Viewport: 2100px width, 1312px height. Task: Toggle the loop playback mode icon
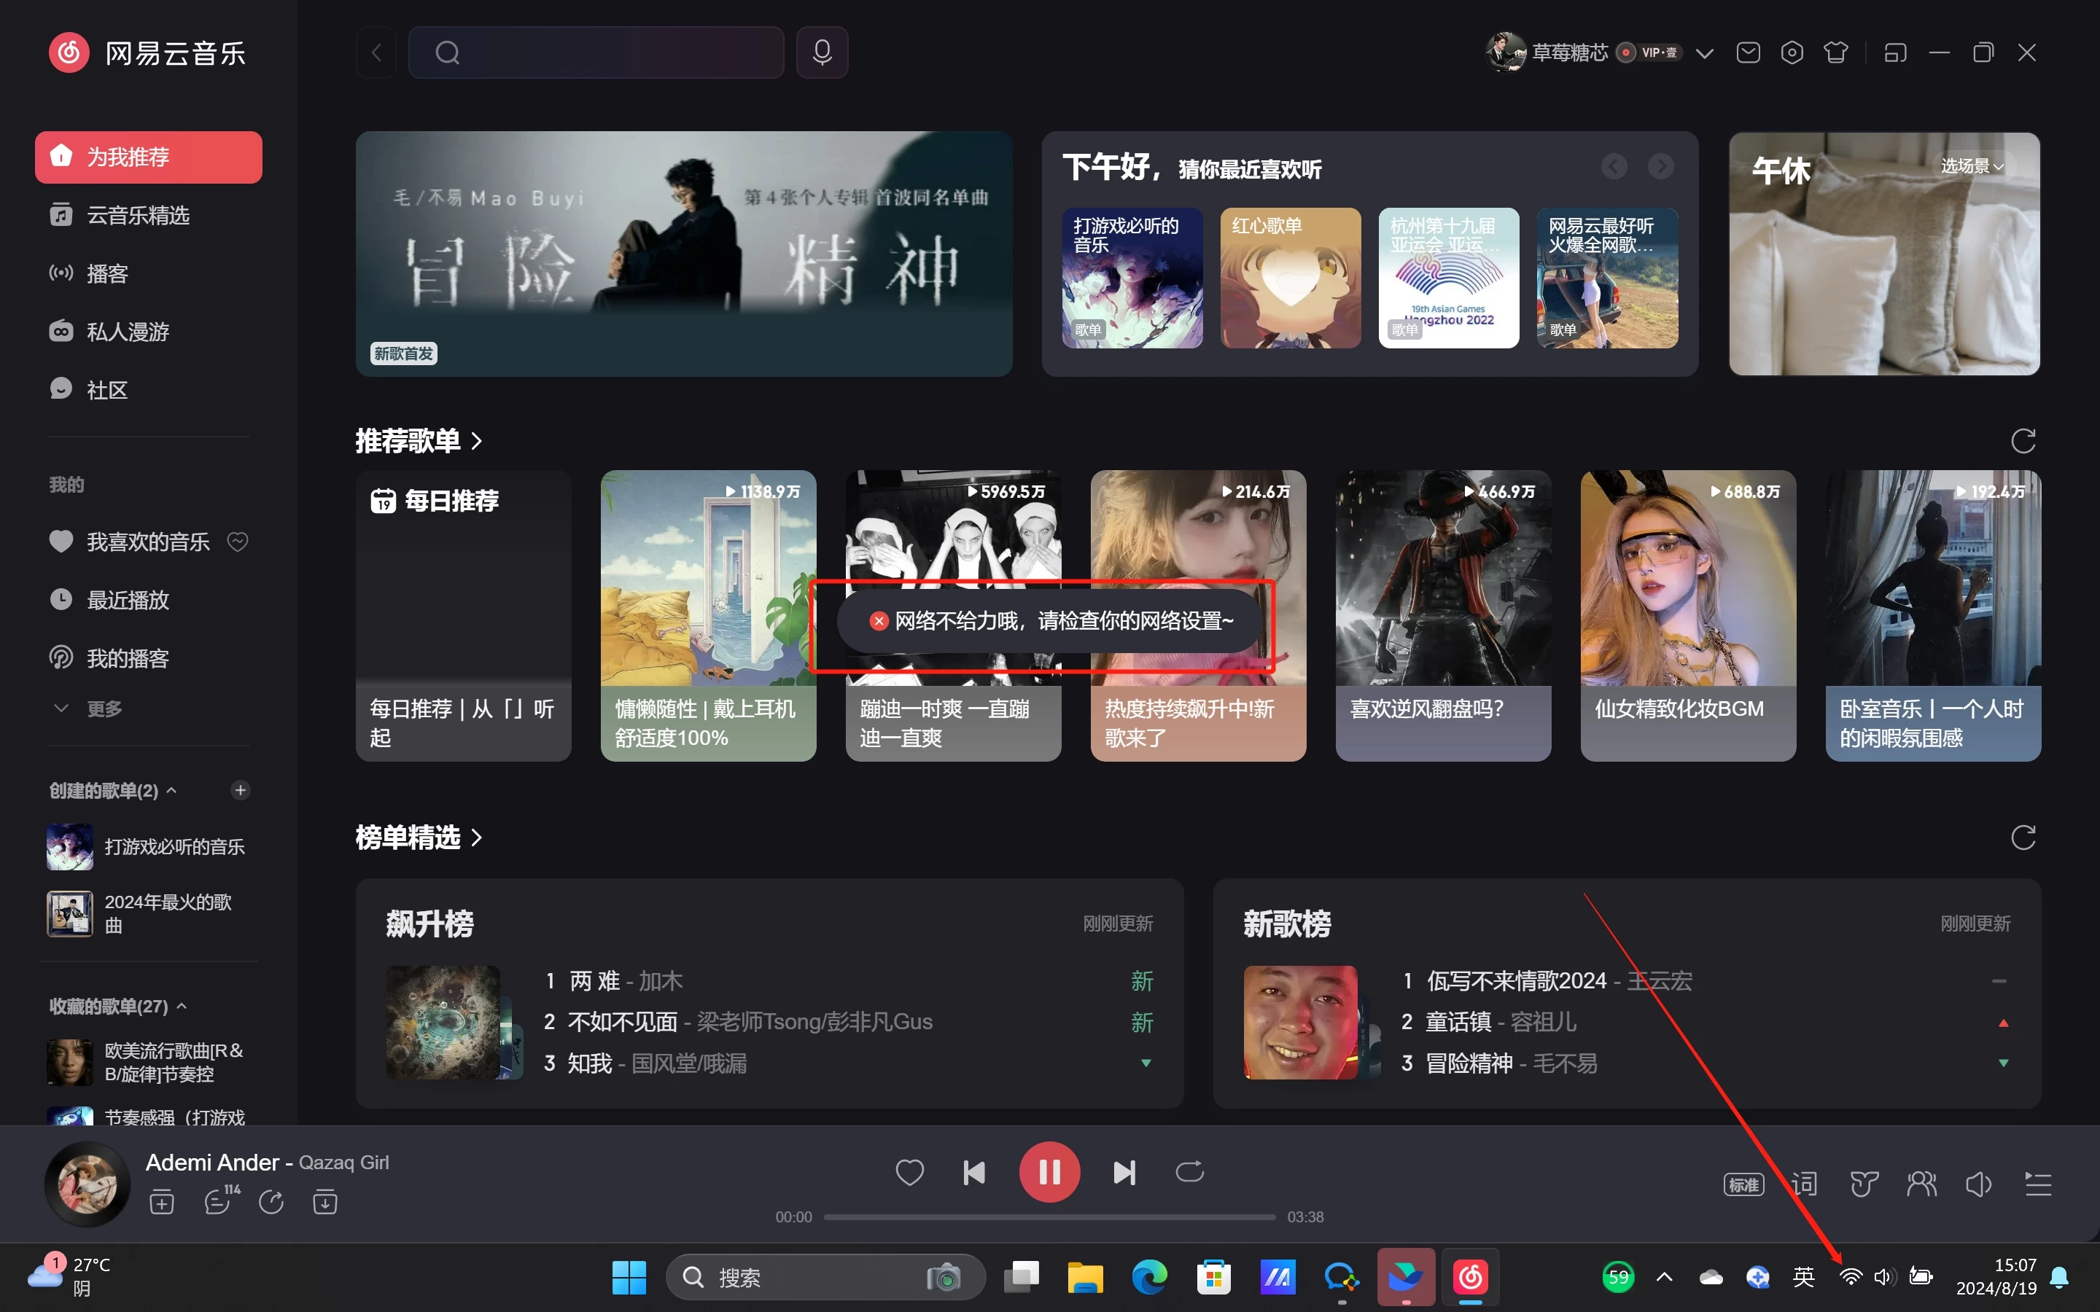coord(1190,1172)
